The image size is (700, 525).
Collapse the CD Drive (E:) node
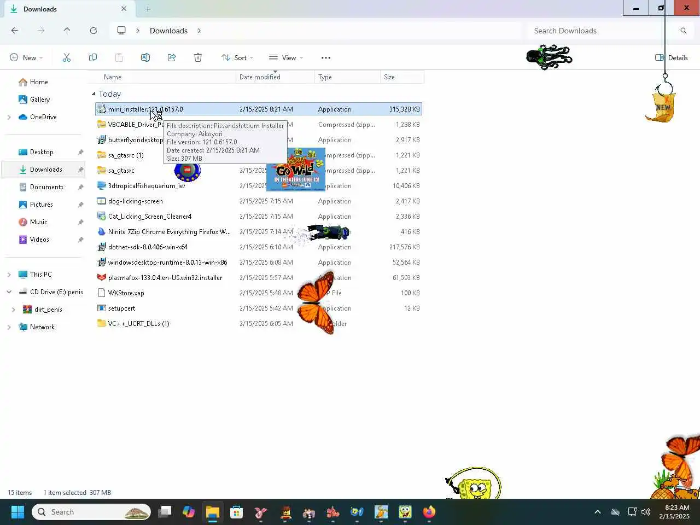(9, 292)
